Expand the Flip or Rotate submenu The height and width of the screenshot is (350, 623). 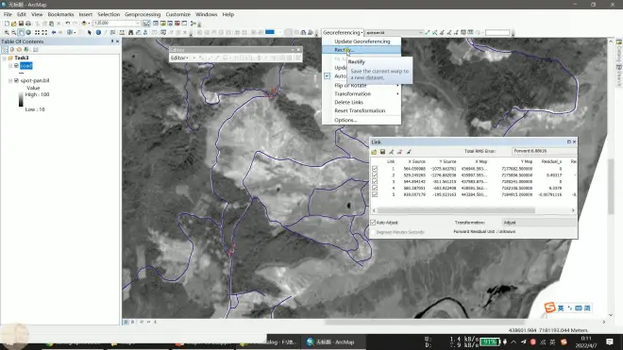(362, 86)
